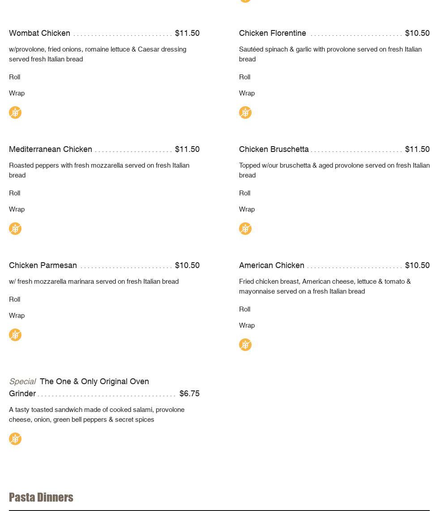Click the American Chicken heading
Screen dimensions: 432x511
pyautogui.click(x=271, y=265)
